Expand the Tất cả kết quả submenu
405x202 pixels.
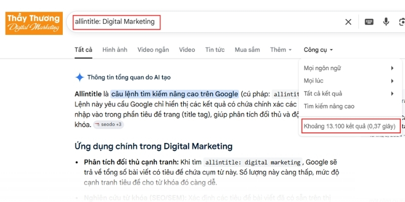(x=350, y=93)
